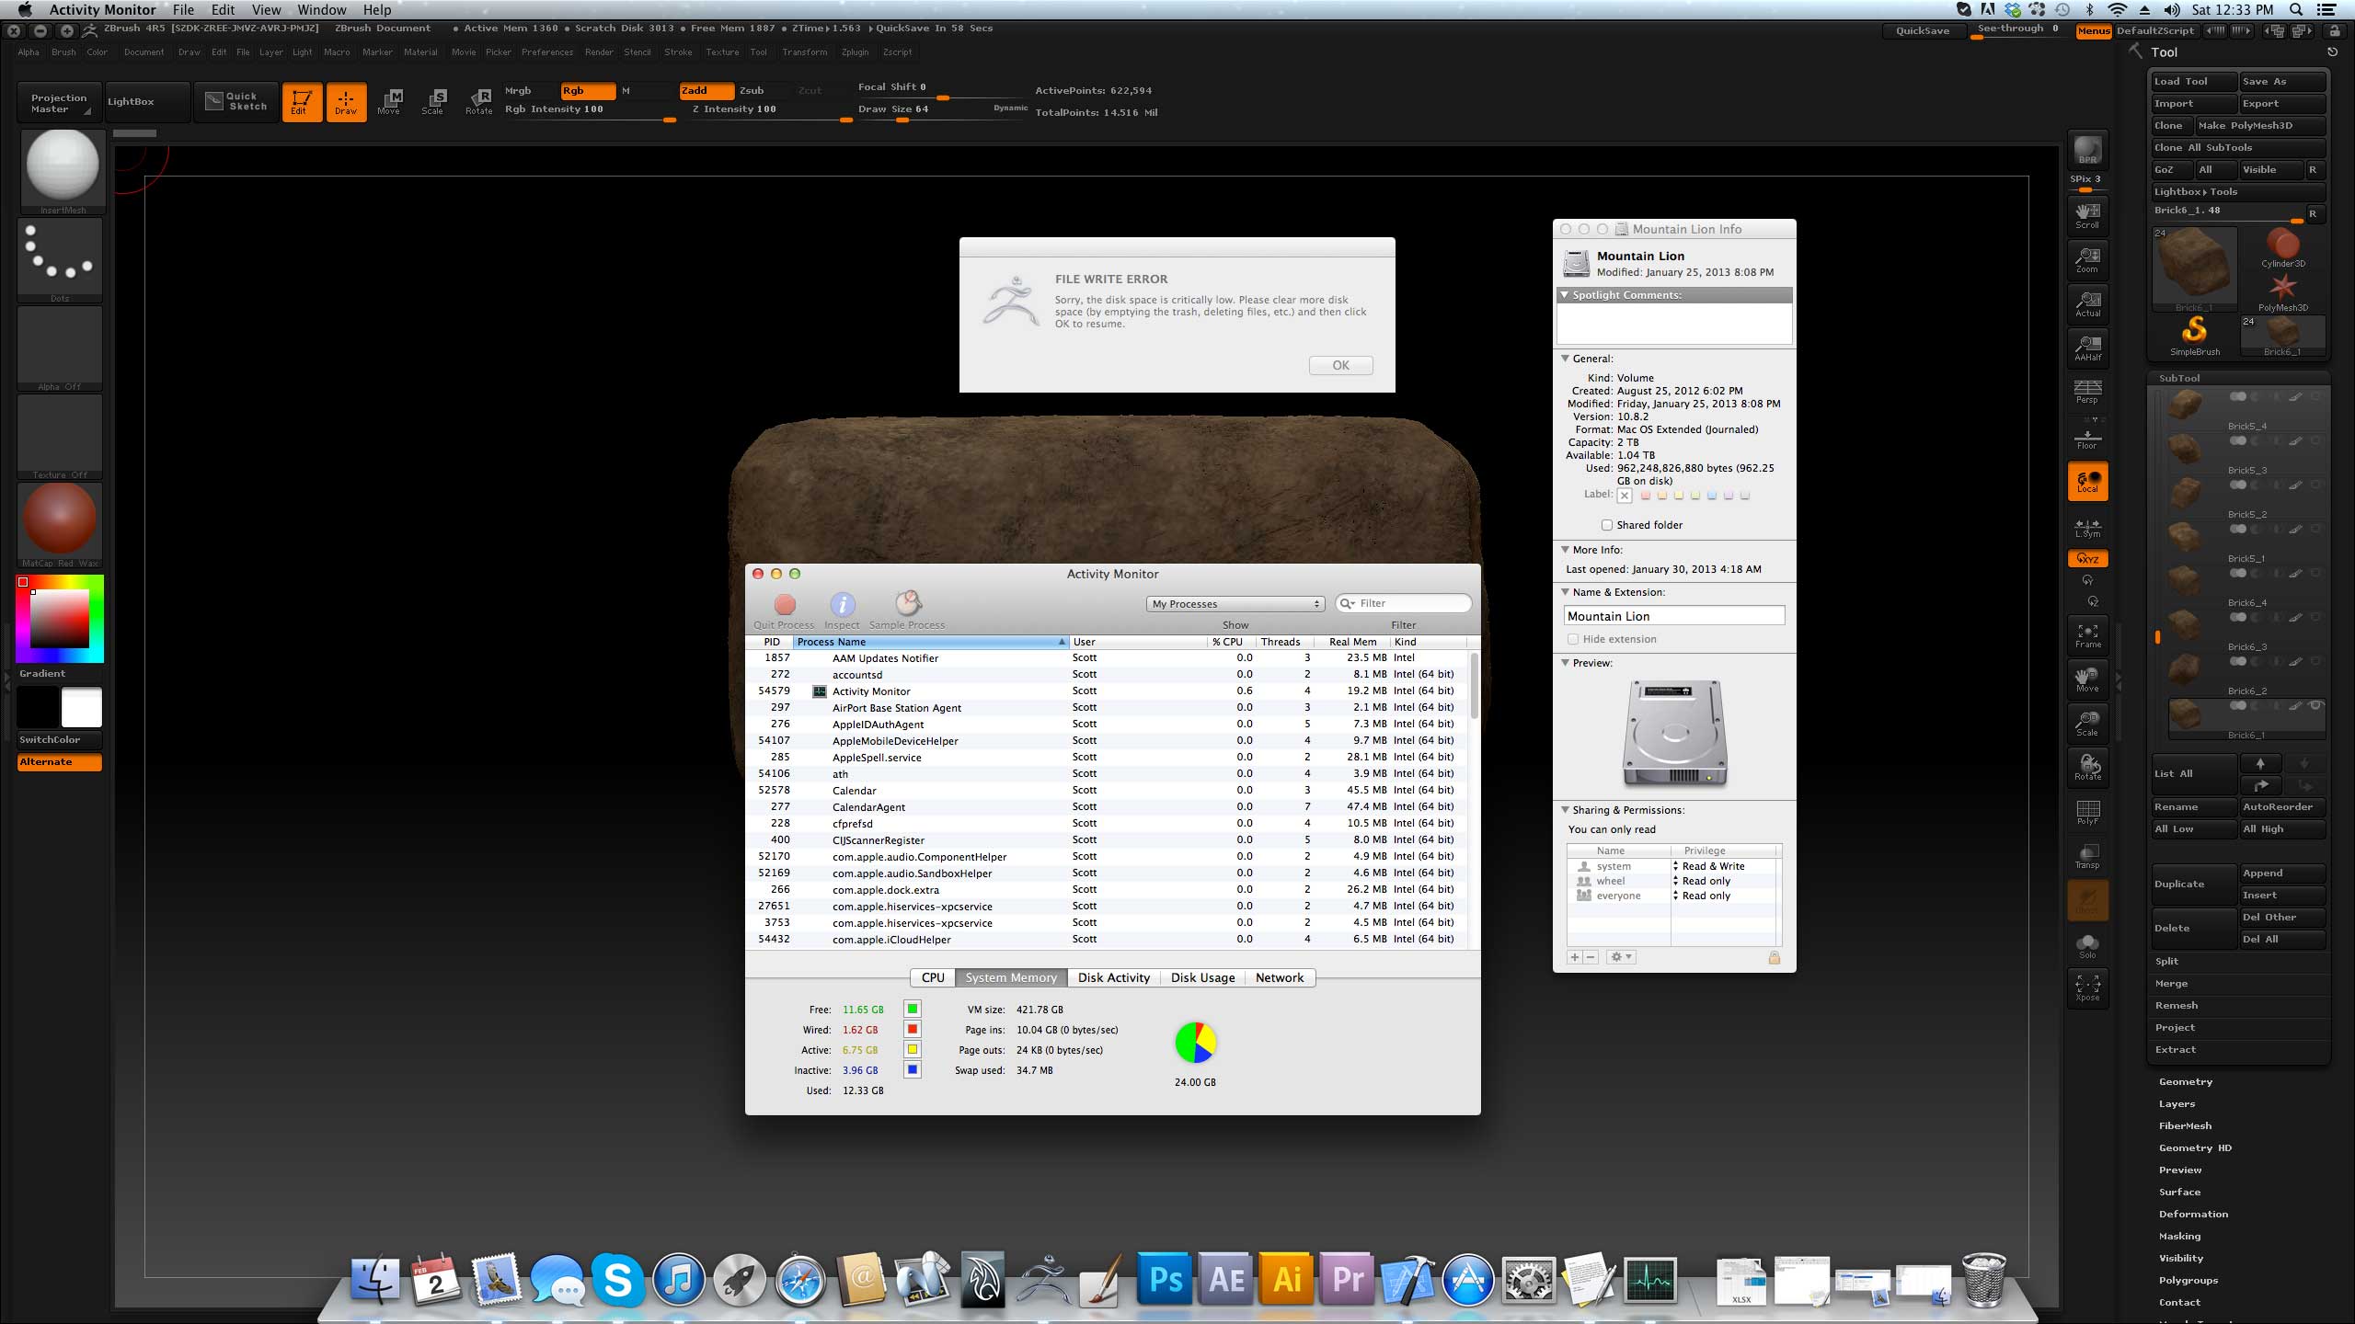Select the PolyMesh3D star tool
This screenshot has height=1324, width=2355.
point(2283,292)
